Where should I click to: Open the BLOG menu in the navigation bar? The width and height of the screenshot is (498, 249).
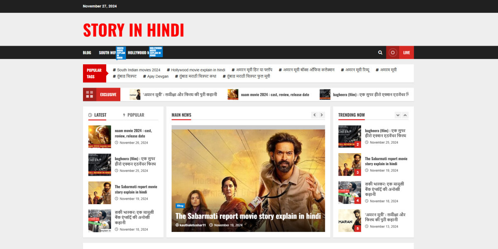click(87, 52)
